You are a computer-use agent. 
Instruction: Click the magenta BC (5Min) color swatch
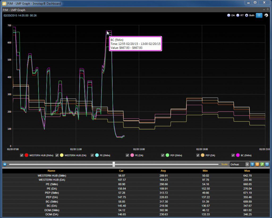coord(238,155)
